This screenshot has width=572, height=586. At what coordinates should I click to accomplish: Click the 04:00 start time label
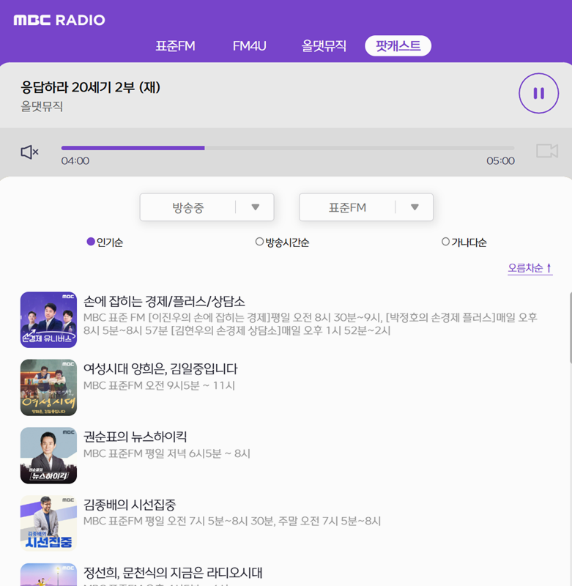point(75,161)
